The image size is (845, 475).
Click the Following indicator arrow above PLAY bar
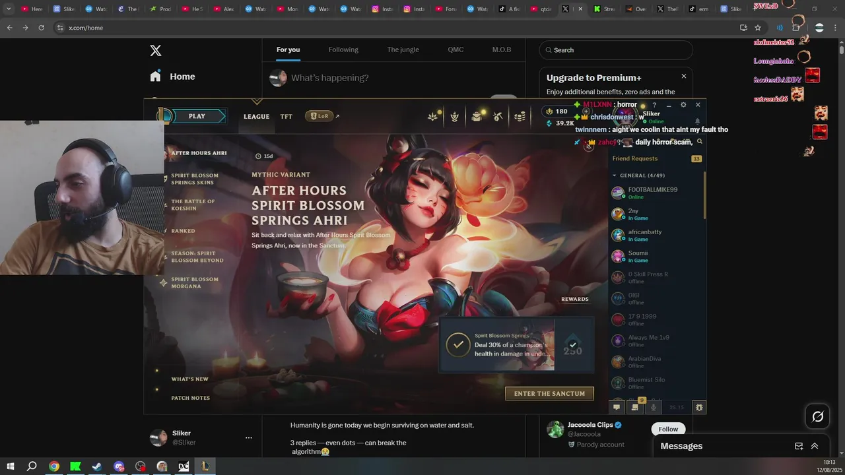tap(257, 102)
